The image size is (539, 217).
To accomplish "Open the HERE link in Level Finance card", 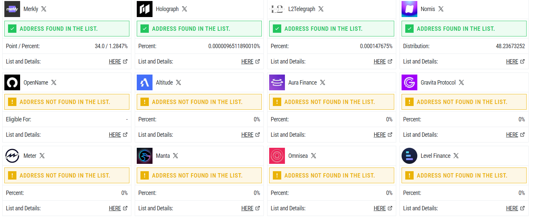I will tap(515, 208).
